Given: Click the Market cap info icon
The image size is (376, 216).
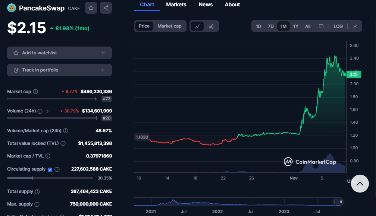Looking at the screenshot, I should tap(35, 92).
